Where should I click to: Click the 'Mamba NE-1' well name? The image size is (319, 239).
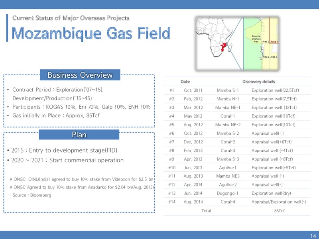(x=228, y=108)
